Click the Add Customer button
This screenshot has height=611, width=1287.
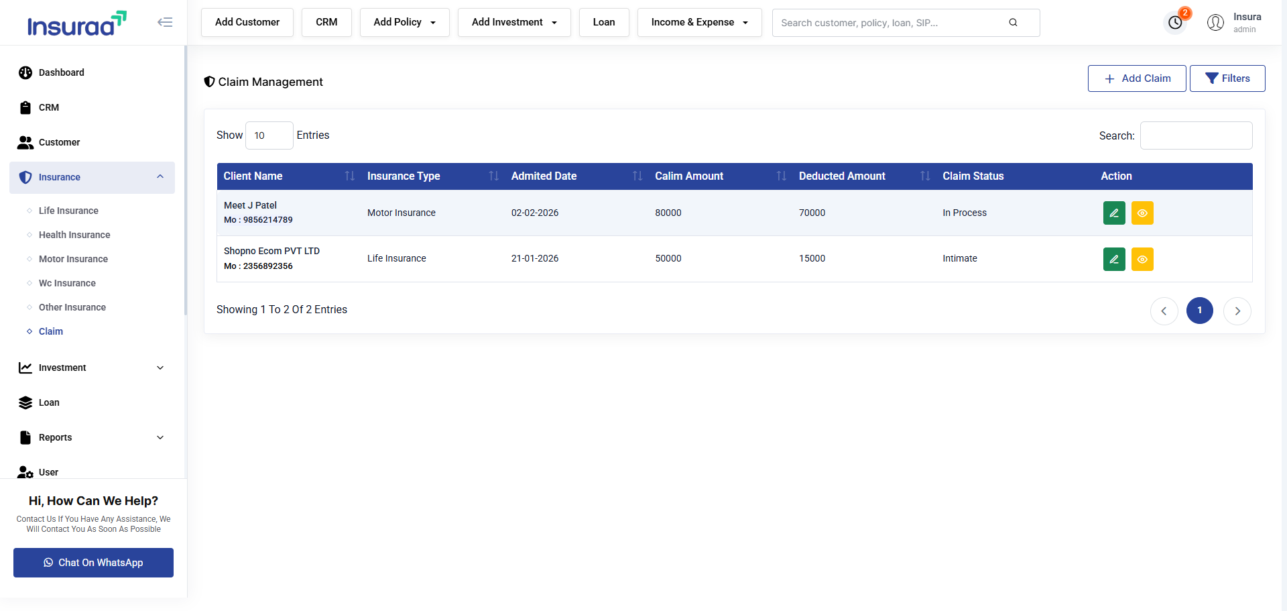(247, 22)
